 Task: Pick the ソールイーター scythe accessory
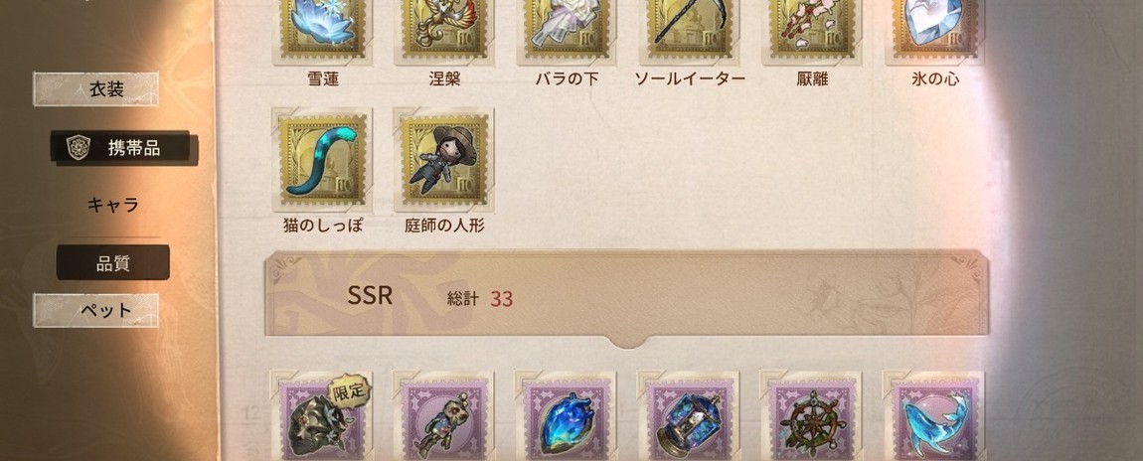tap(689, 29)
